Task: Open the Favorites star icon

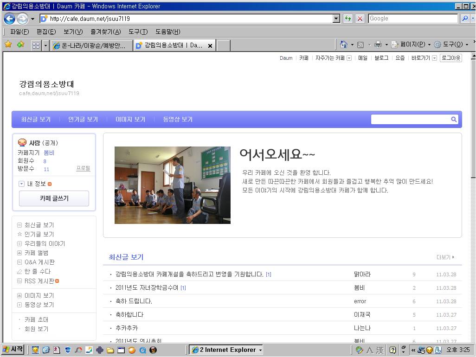Action: point(8,45)
